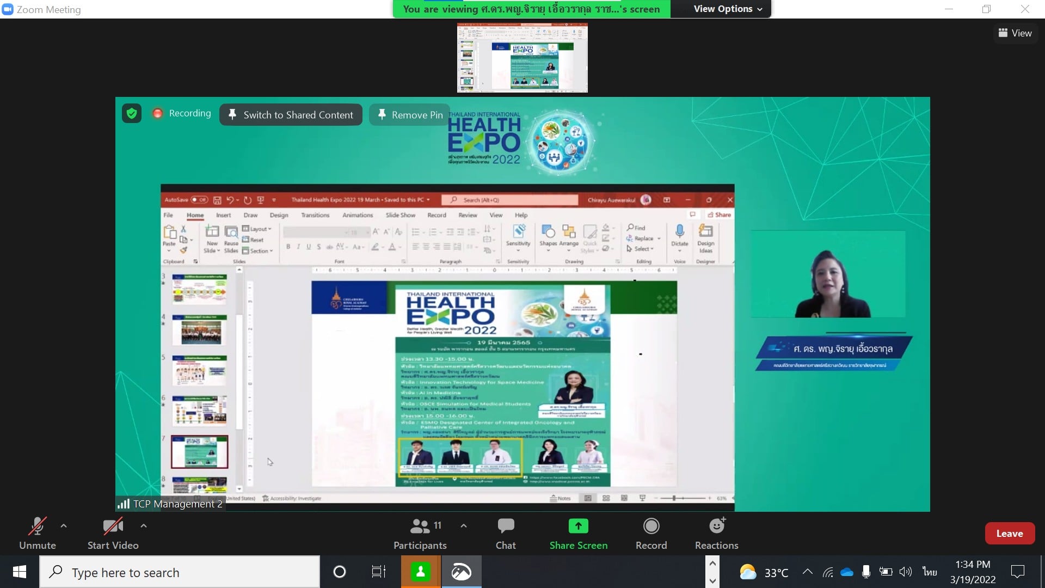Open the Windows Start menu
The image size is (1045, 588).
tap(20, 572)
